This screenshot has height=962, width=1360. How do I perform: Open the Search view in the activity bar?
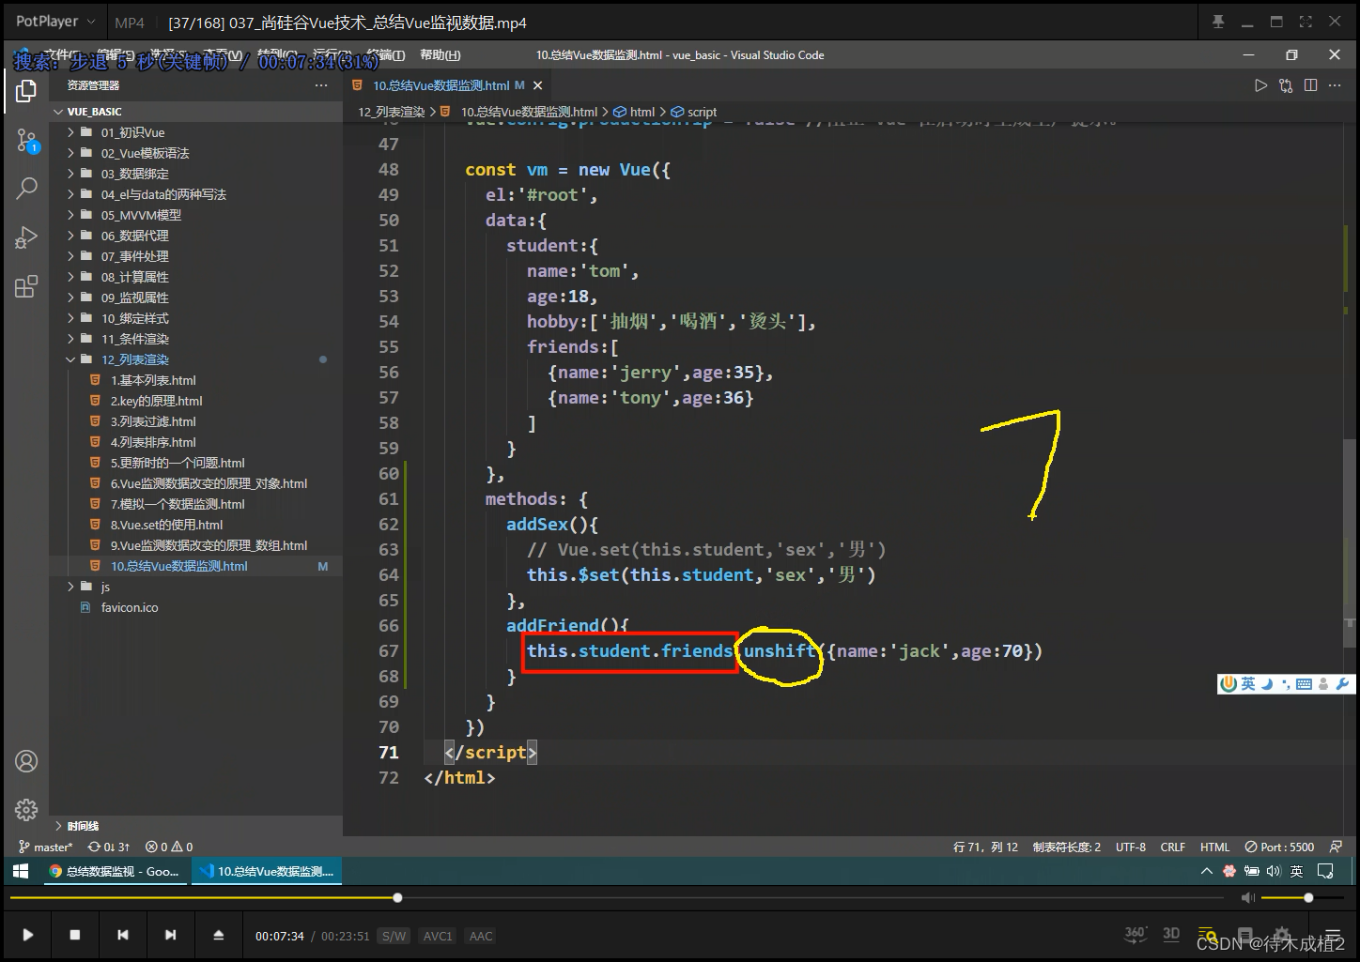[x=26, y=189]
